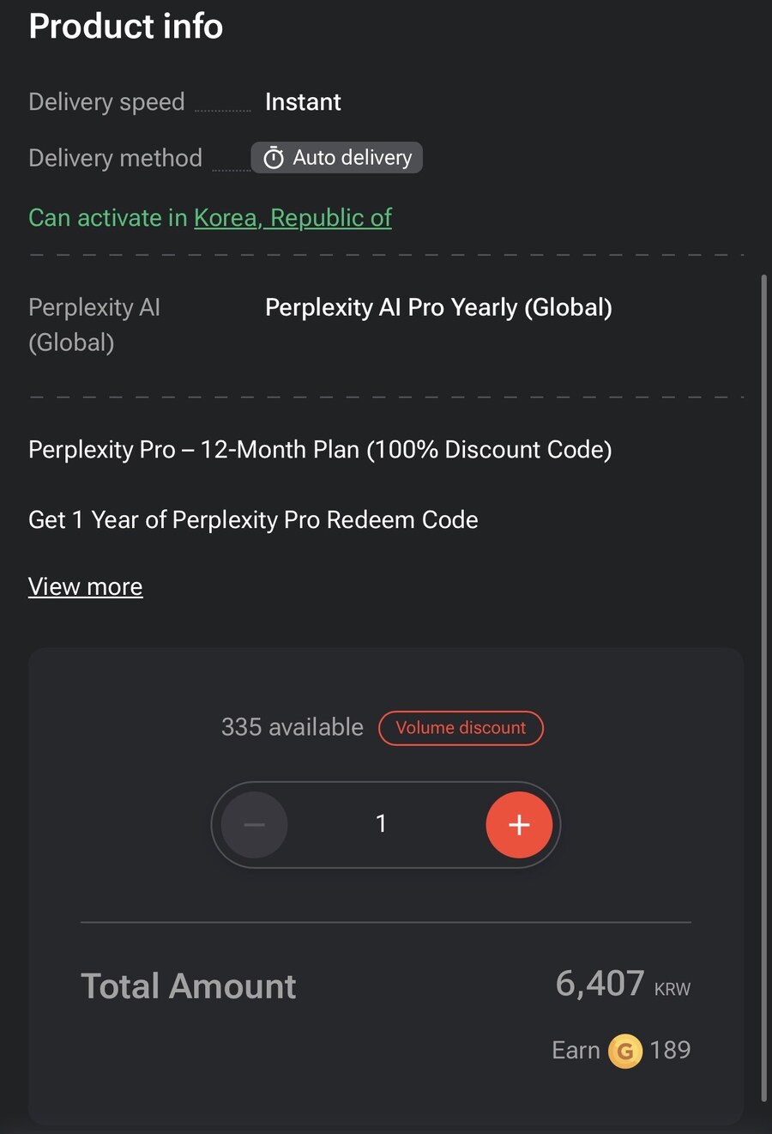
Task: Click the Instant delivery speed value
Action: [x=303, y=102]
